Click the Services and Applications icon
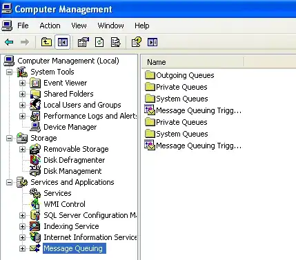Viewport: 296px width, 260px height. click(x=22, y=182)
